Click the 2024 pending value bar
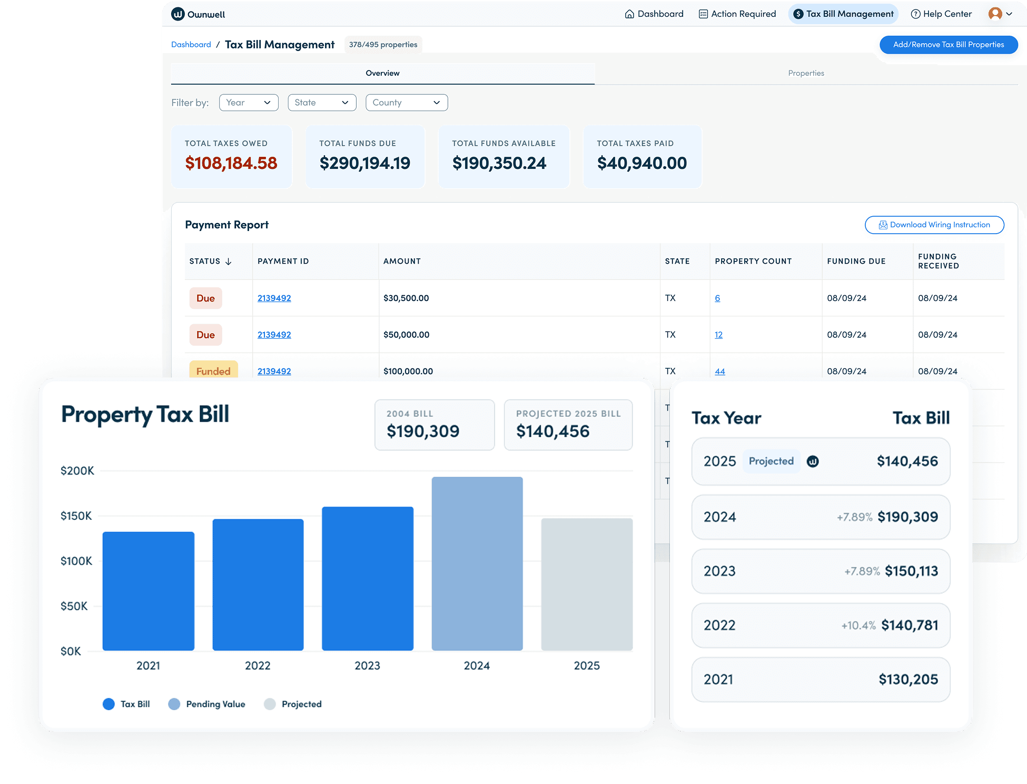This screenshot has width=1027, height=784. (x=477, y=563)
